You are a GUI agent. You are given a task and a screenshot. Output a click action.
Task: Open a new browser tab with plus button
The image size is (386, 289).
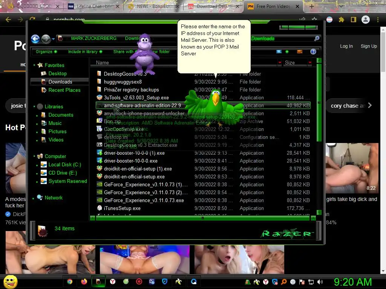pos(312,6)
